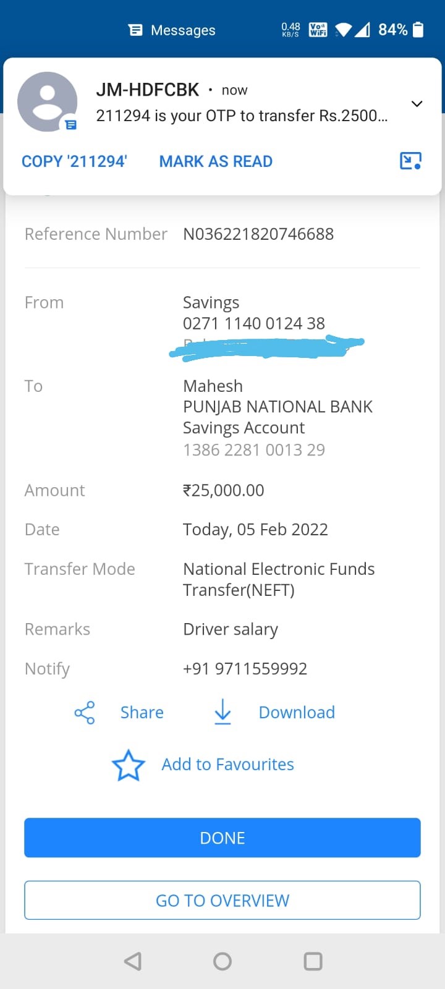Tap the Download arrow icon
Screen dimensions: 445x989
coord(222,712)
